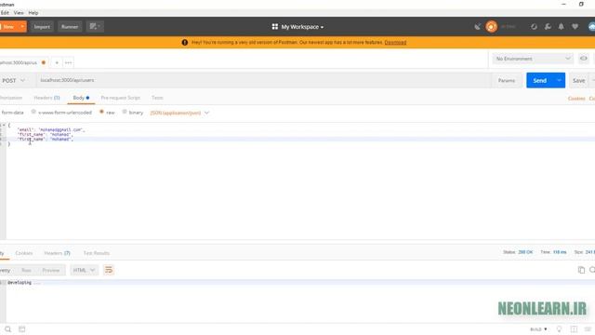Click the warning icon in the orange banner
Viewport: 595px width, 335px height.
(x=185, y=43)
